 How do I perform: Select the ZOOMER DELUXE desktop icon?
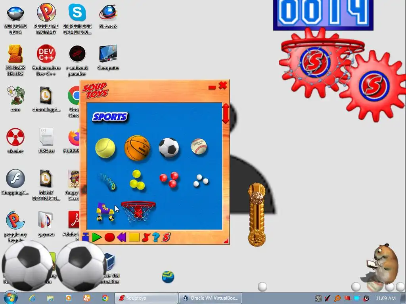click(x=15, y=61)
